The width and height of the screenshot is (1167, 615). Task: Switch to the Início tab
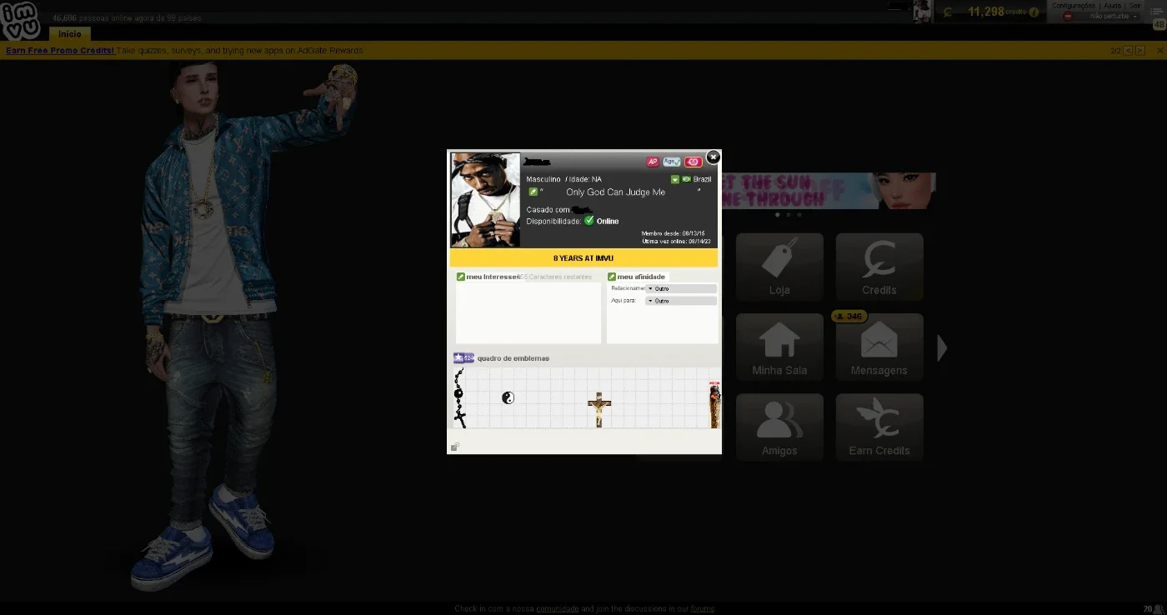click(x=70, y=34)
